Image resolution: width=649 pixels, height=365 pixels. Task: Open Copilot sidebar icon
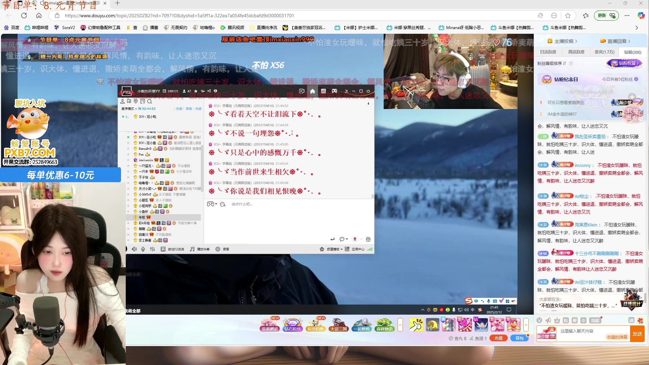point(641,16)
